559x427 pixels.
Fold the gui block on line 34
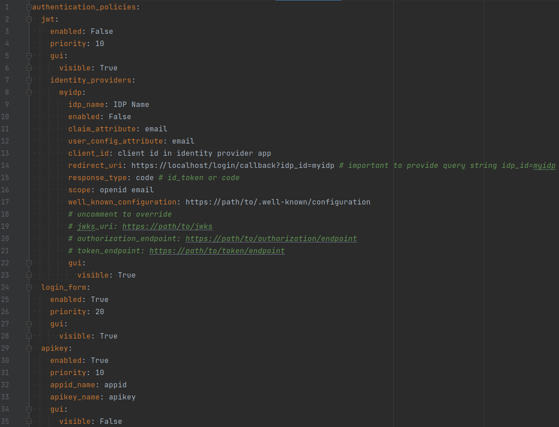pos(29,409)
